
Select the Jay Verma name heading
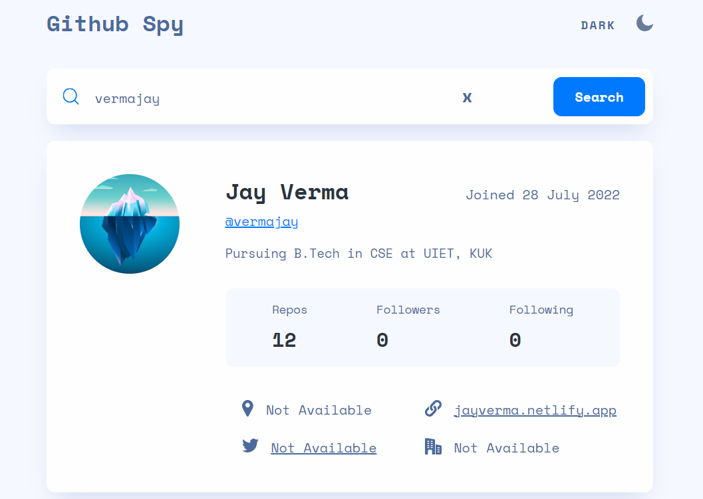point(287,193)
